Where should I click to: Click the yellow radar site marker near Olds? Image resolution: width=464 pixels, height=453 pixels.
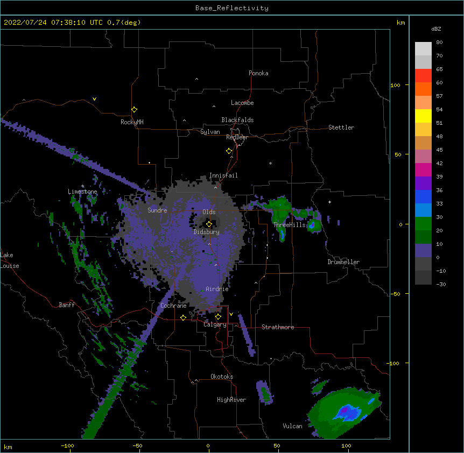tap(209, 224)
